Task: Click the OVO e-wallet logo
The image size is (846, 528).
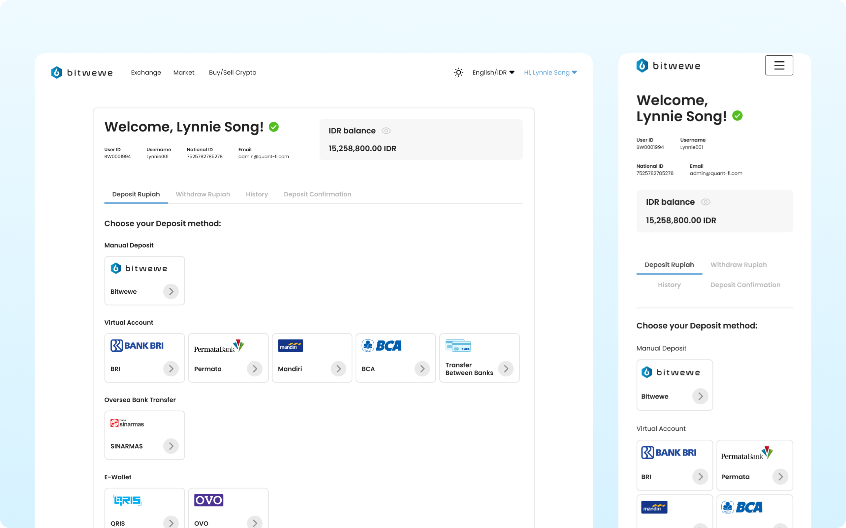Action: point(209,500)
